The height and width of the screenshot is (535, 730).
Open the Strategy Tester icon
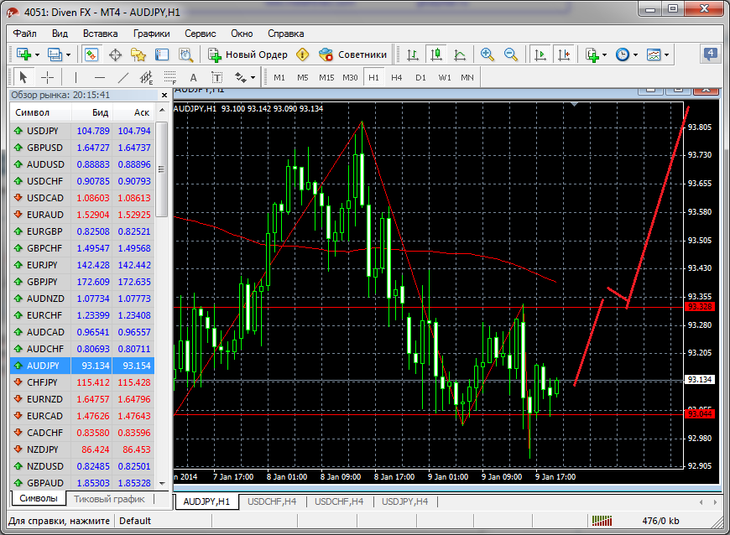pyautogui.click(x=185, y=55)
